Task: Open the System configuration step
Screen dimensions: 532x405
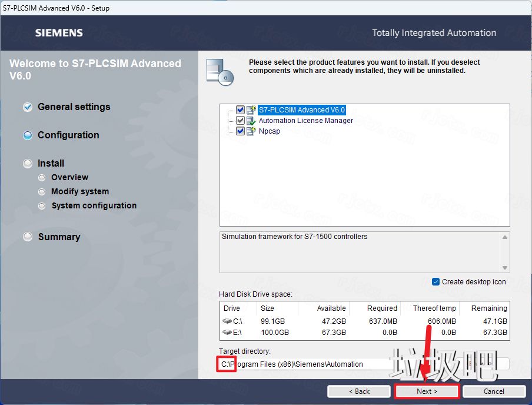Action: tap(94, 205)
